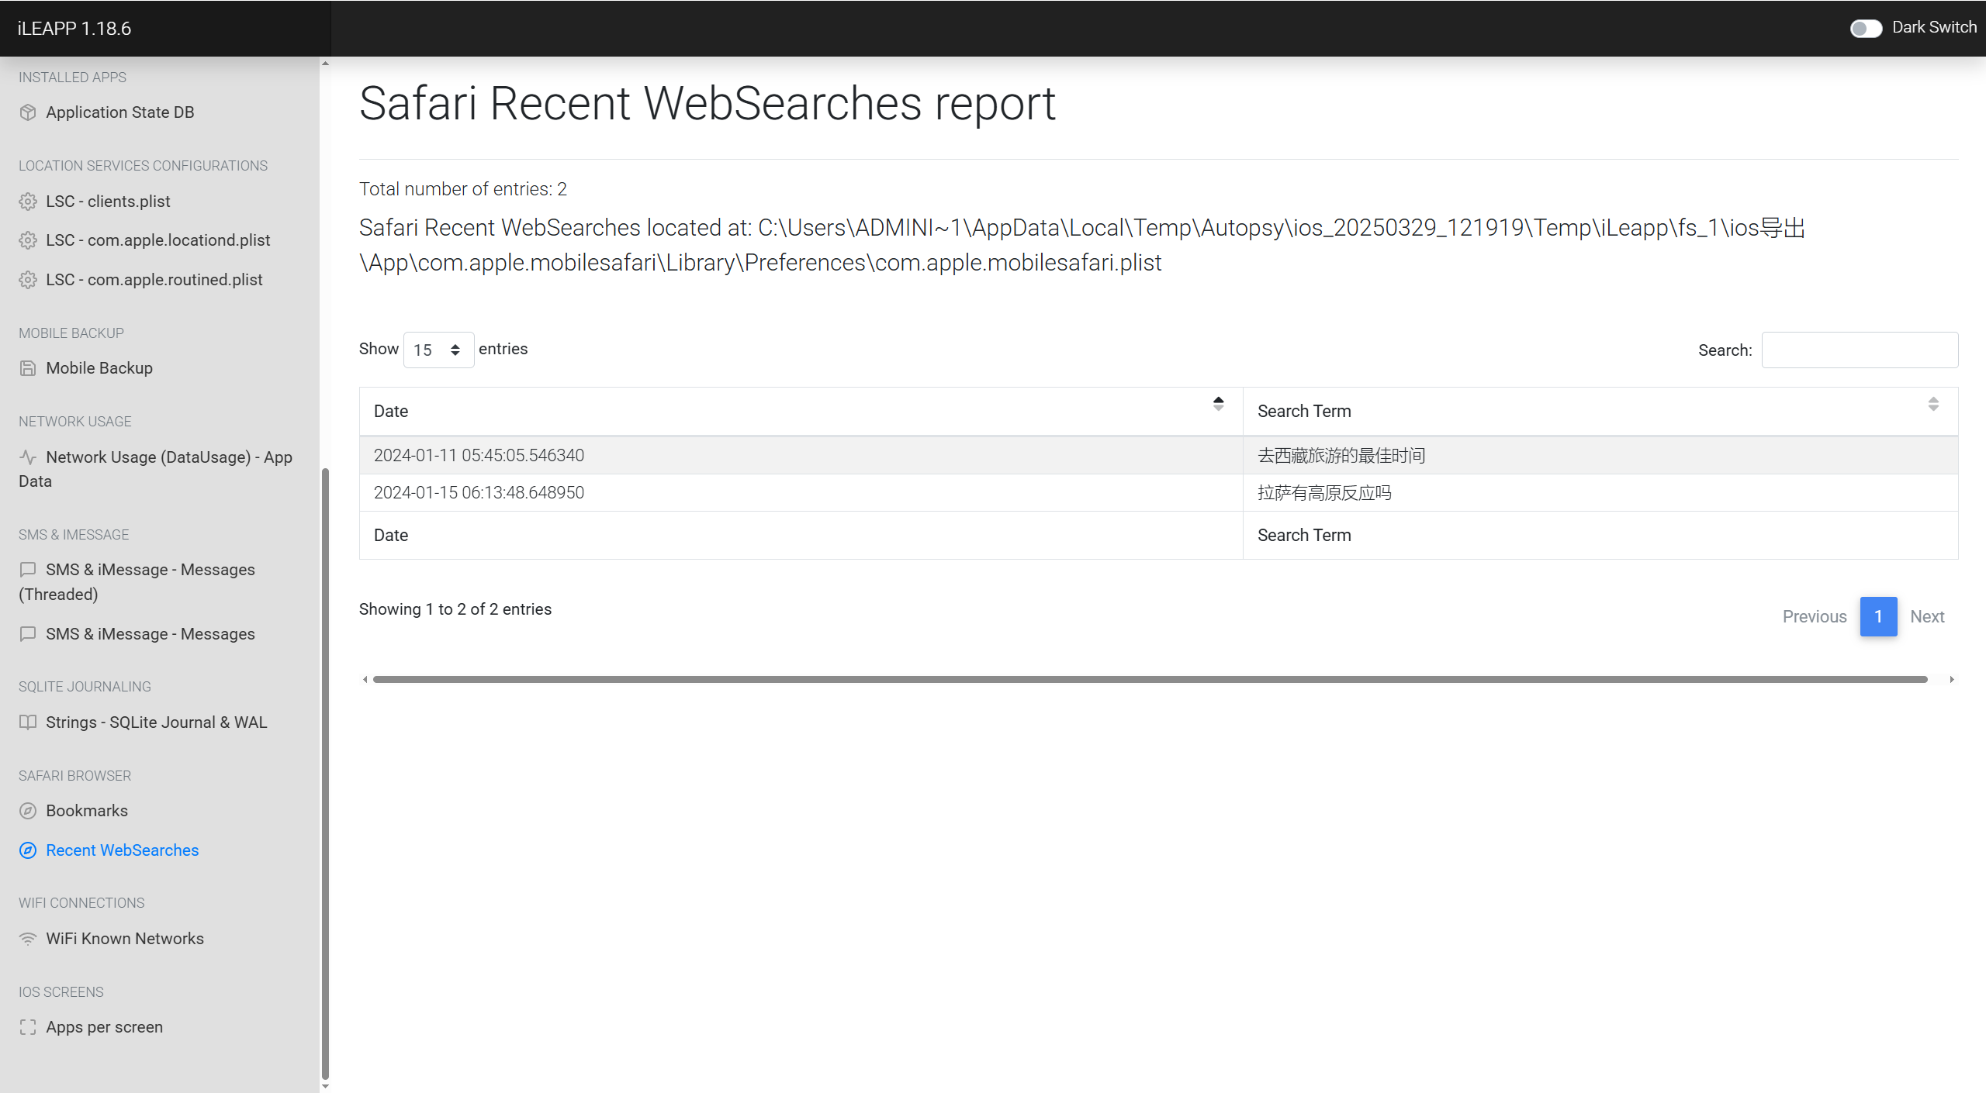Click the search term 拉萨有高原反应吗
The width and height of the screenshot is (1986, 1093).
click(1324, 493)
